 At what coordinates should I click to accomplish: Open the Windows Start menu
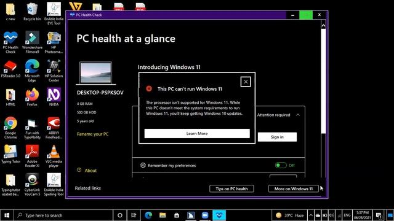(x=7, y=215)
